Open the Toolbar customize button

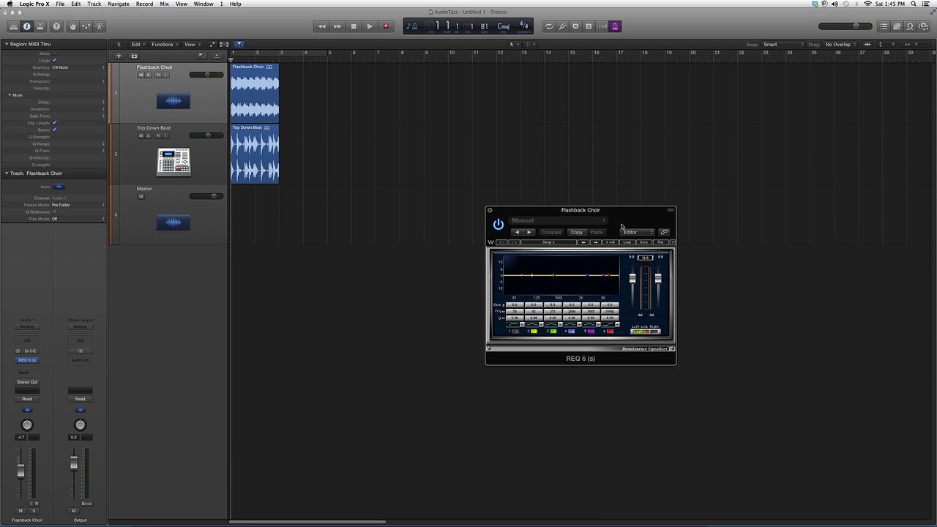[x=40, y=26]
